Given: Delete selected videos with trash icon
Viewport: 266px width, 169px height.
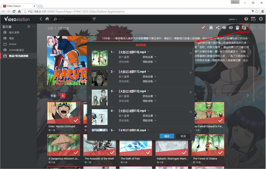Looking at the screenshot, I should [237, 28].
